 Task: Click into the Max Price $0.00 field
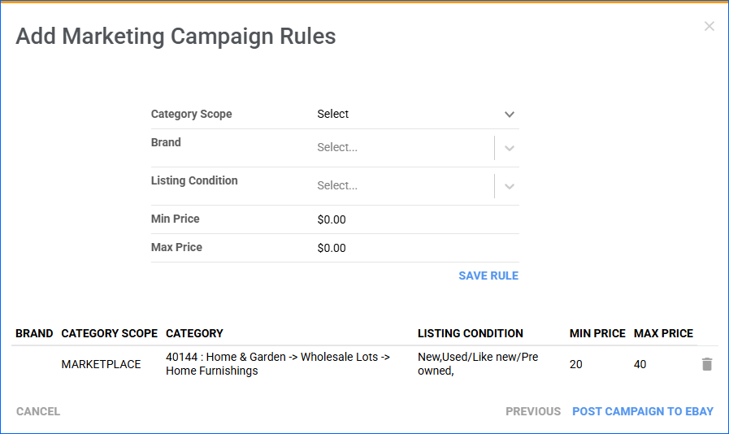click(414, 248)
